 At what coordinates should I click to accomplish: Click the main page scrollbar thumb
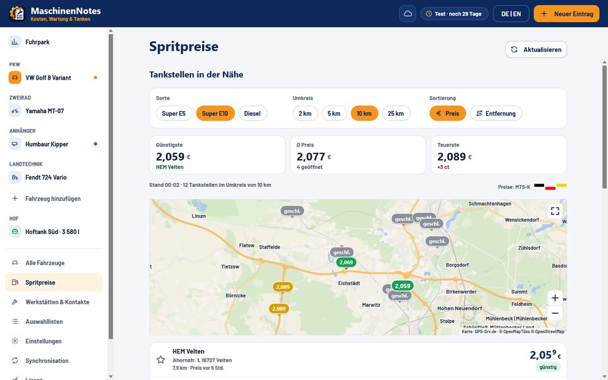pos(604,127)
